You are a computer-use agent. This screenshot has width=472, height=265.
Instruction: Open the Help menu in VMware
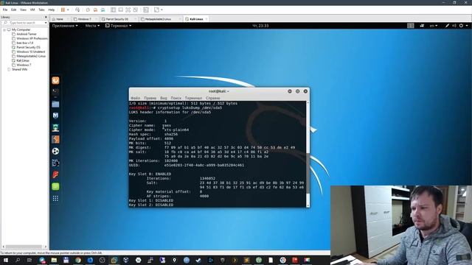pyautogui.click(x=52, y=10)
